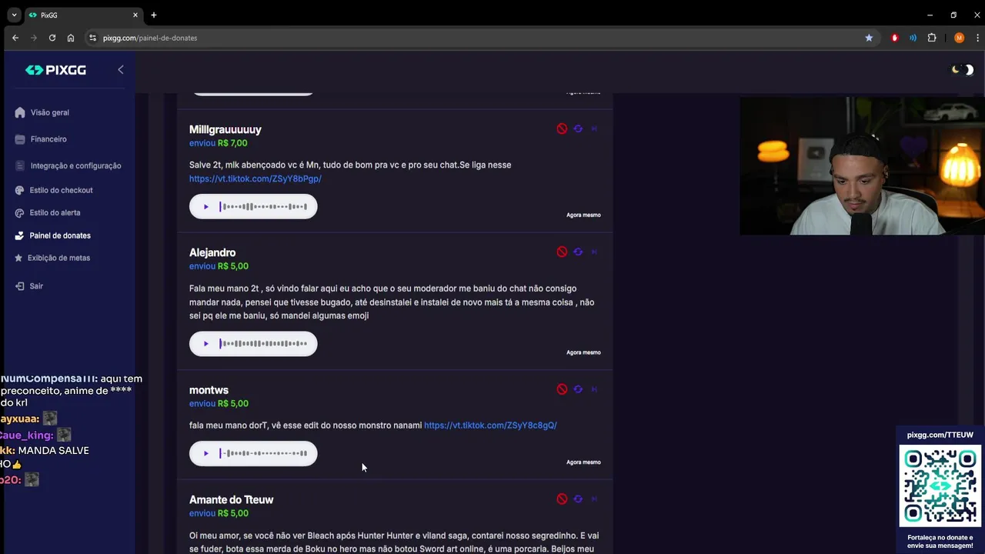Seek within Milllgrauuuuuy audio waveform
The width and height of the screenshot is (985, 554).
click(x=263, y=206)
